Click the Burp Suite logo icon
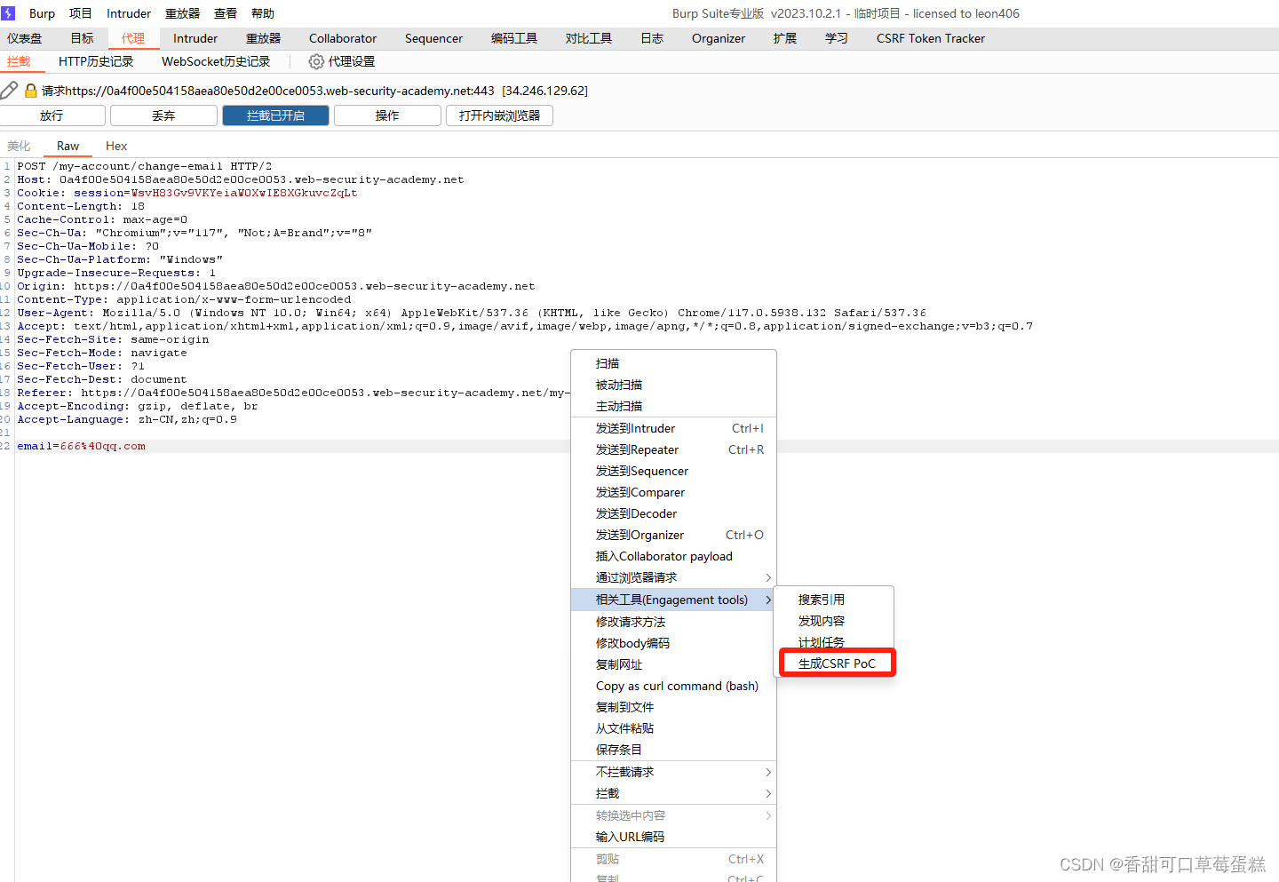 click(8, 13)
